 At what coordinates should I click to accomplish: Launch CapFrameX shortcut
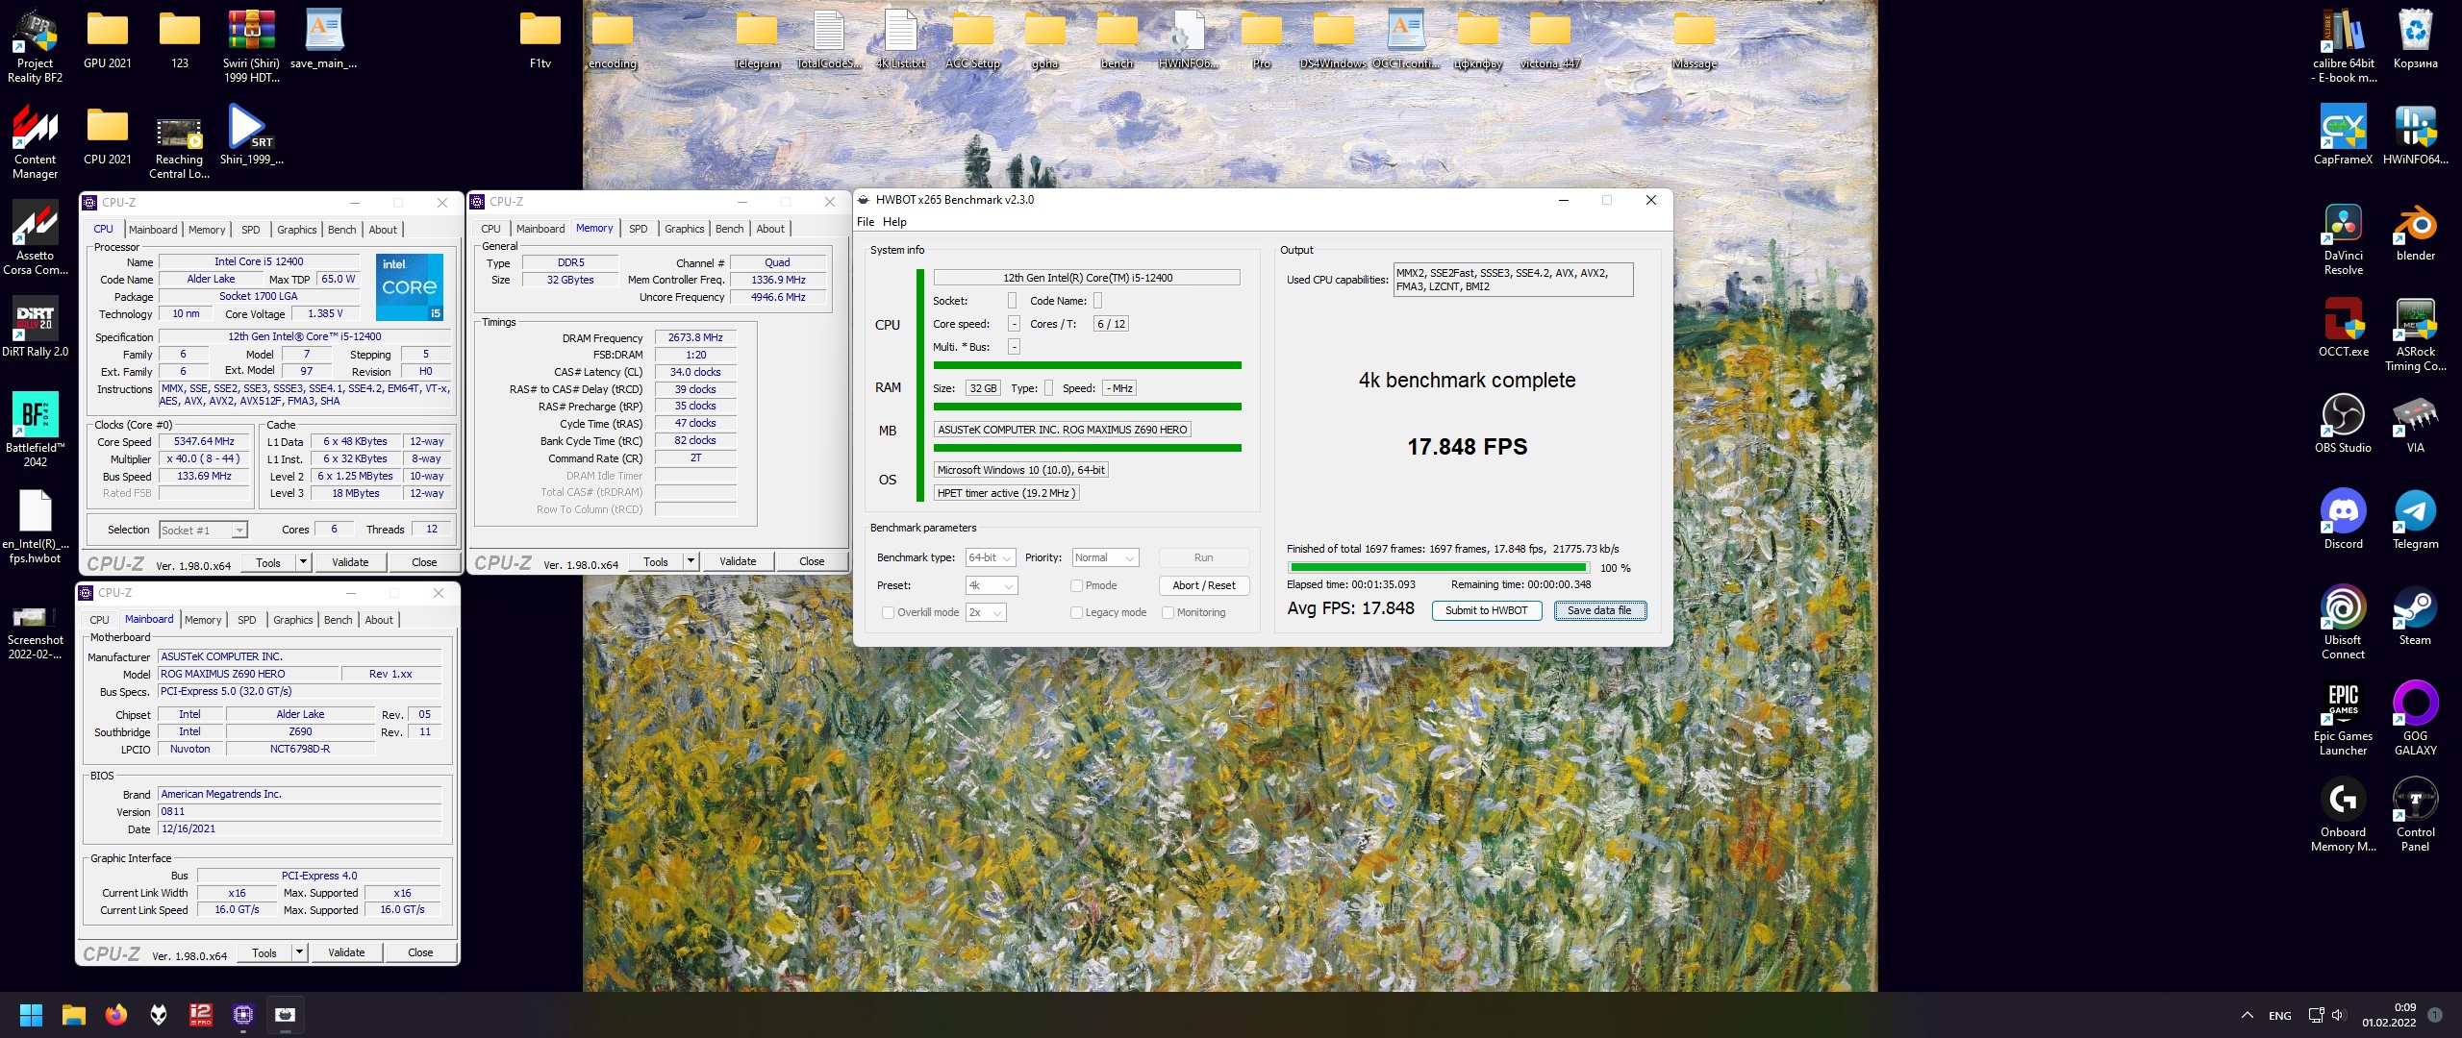(x=2344, y=136)
